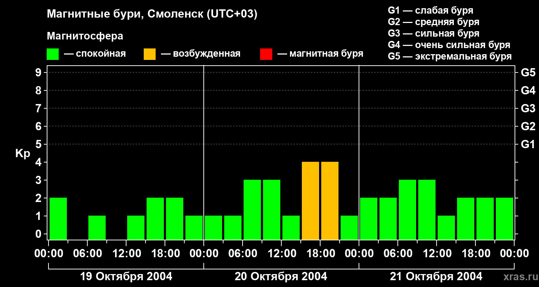Viewport: 539px width, 287px height.
Task: Click the G1 storm level label on right axis
Action: (x=528, y=144)
